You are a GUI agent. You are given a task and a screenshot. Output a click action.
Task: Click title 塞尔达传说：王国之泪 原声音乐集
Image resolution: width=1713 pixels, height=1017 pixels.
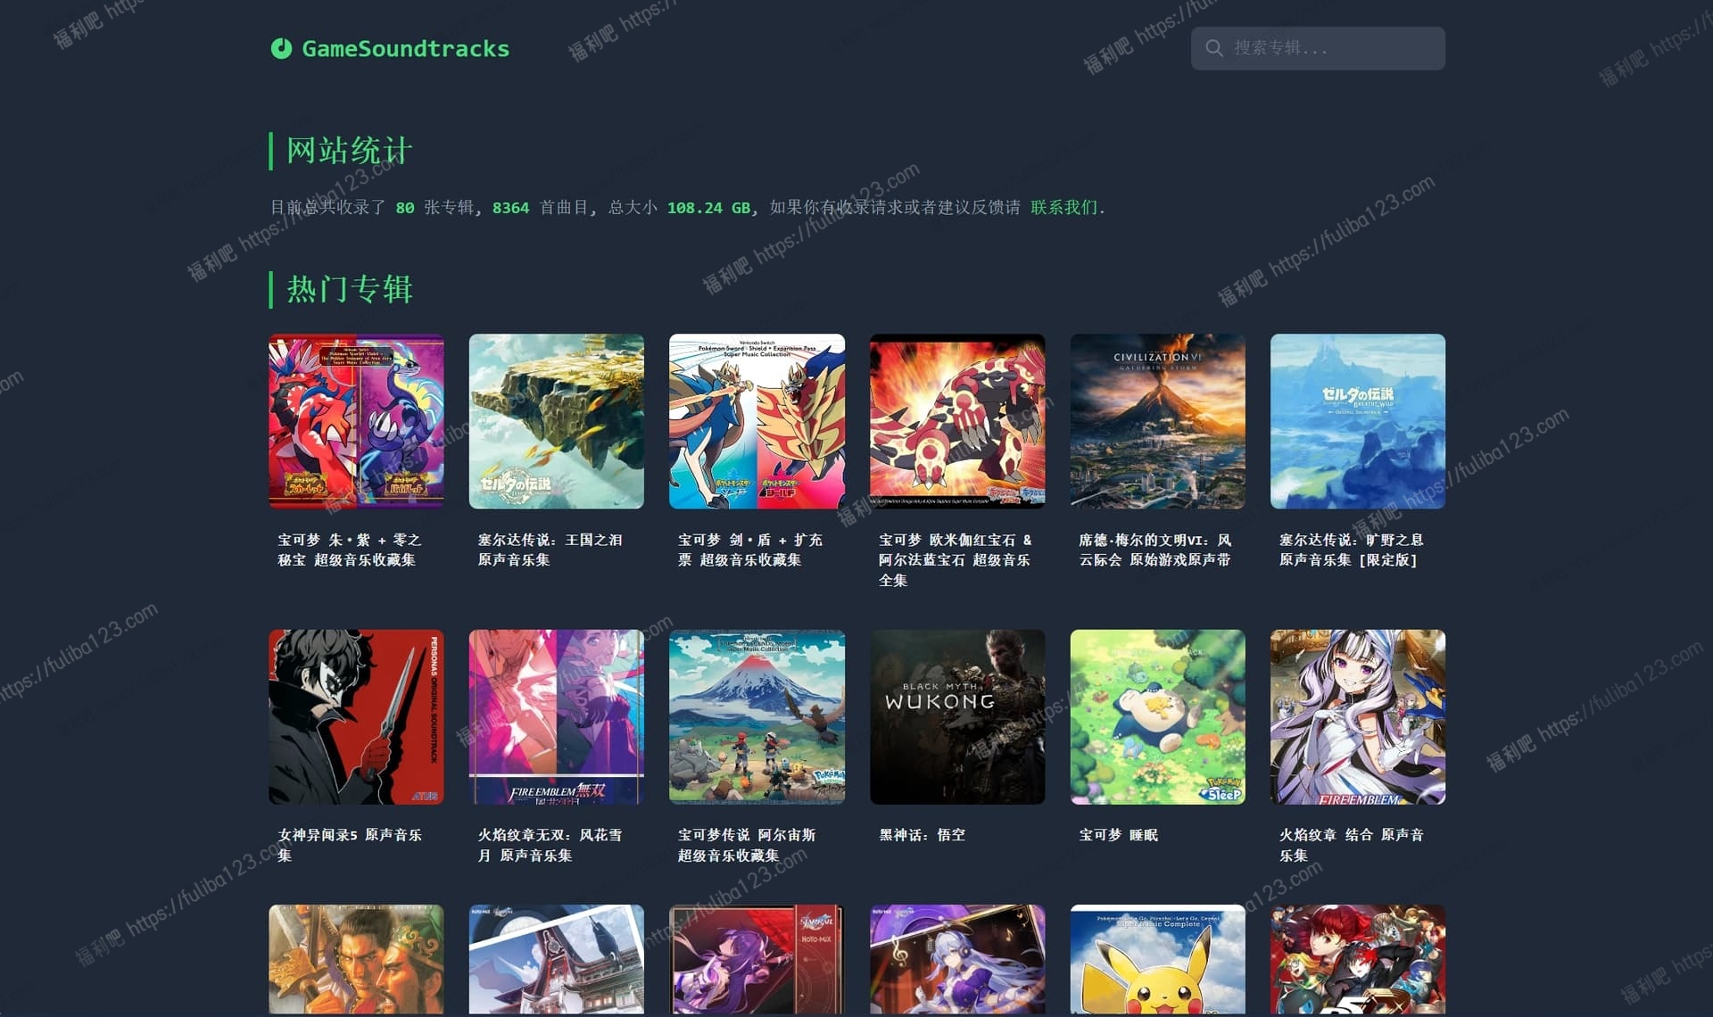click(550, 550)
